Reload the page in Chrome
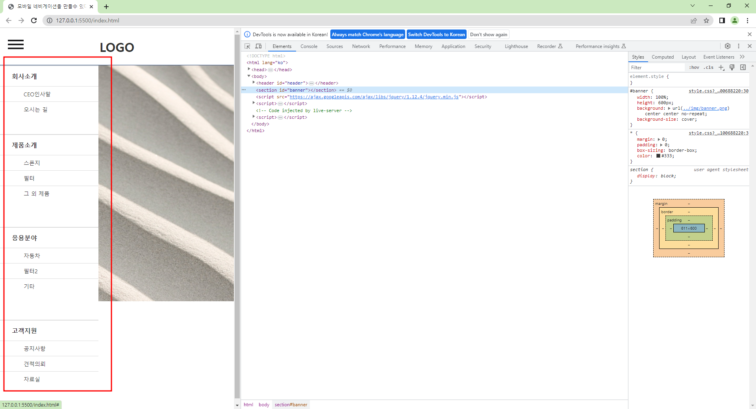This screenshot has width=756, height=409. [34, 20]
